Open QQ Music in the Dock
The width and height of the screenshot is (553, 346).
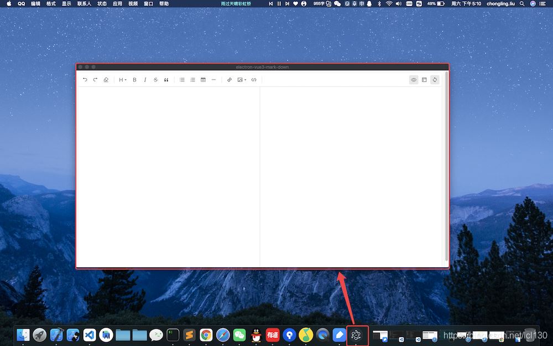306,335
